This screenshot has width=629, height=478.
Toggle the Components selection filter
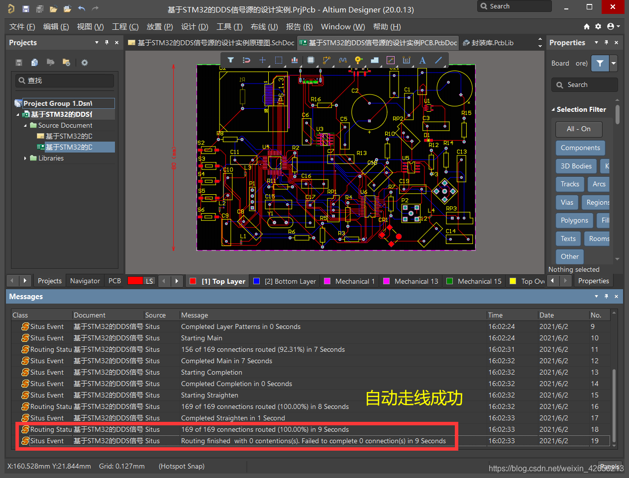click(580, 148)
